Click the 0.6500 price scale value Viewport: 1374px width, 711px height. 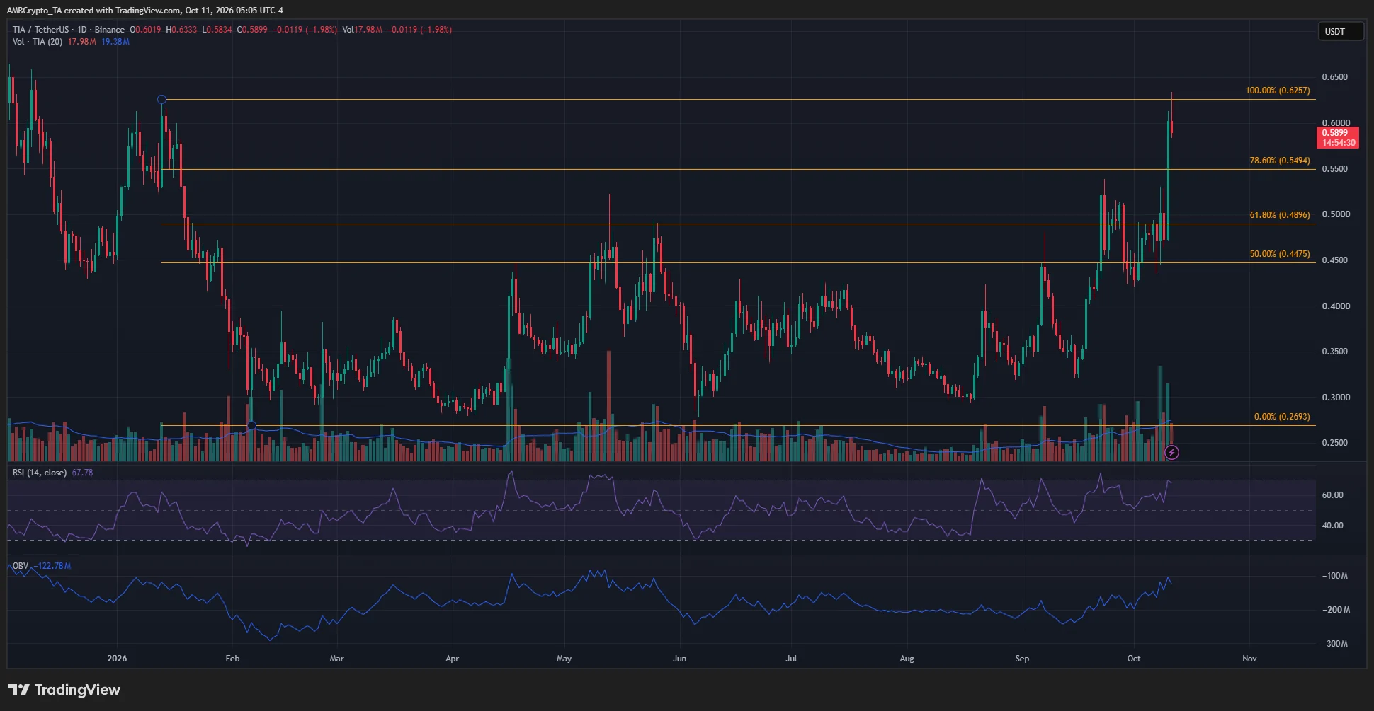pos(1335,77)
